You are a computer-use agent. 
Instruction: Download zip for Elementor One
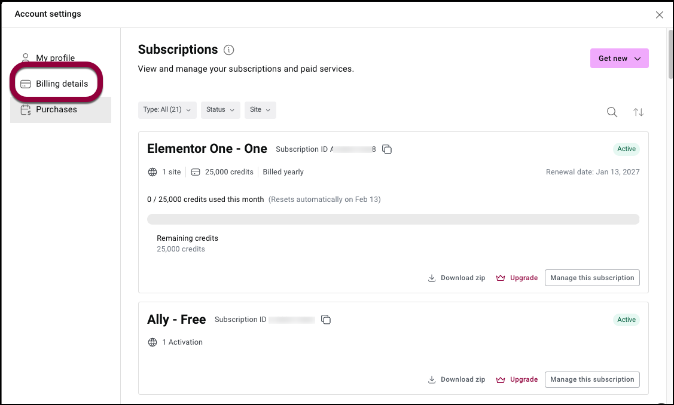click(457, 278)
